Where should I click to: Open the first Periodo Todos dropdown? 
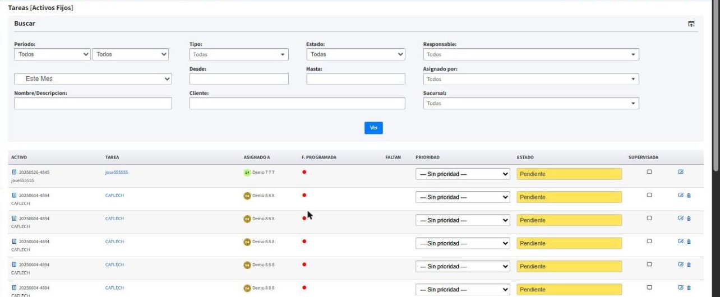coord(52,54)
